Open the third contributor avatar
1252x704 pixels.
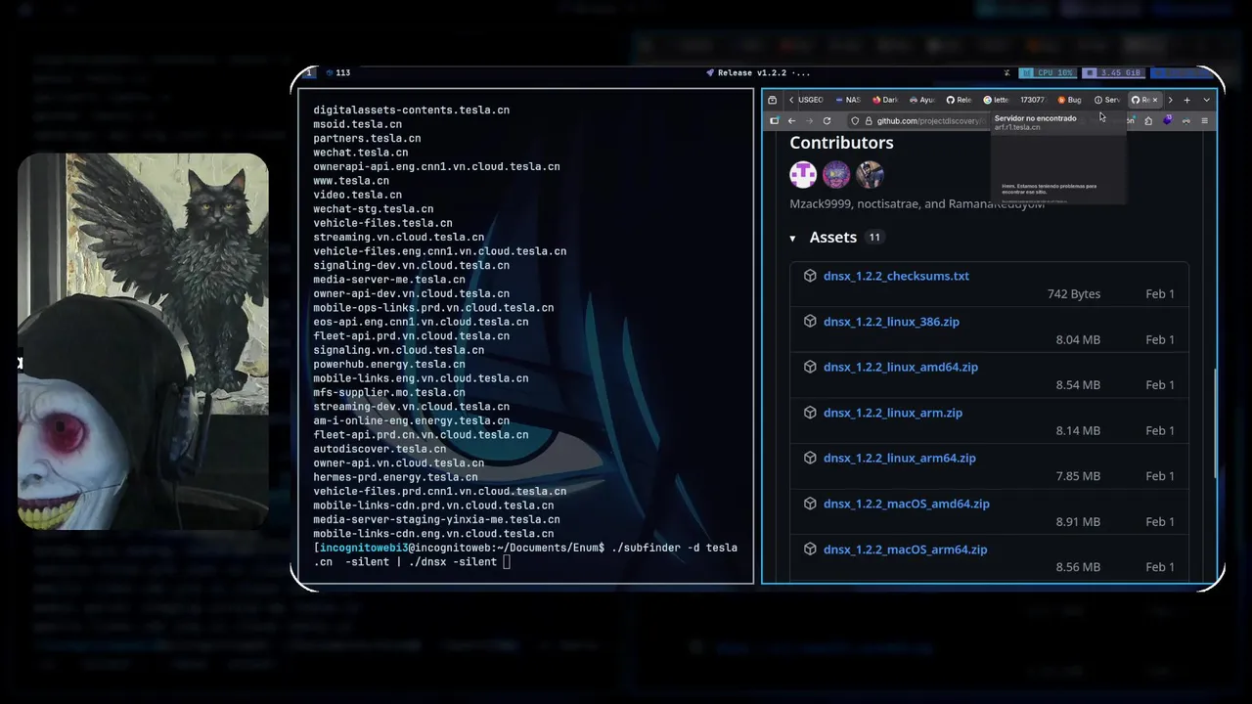pos(870,174)
